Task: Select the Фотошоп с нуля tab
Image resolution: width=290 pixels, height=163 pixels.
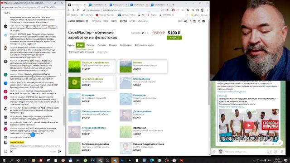Action: click(x=144, y=45)
